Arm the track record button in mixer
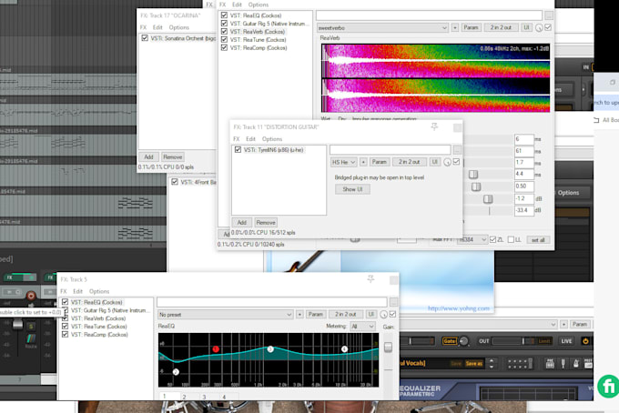This screenshot has height=413, width=619. click(x=31, y=295)
